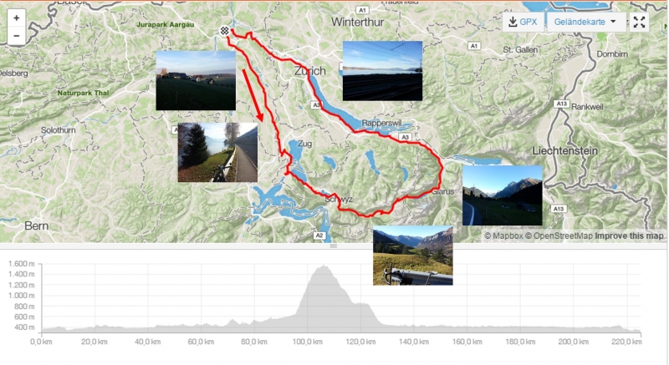Click the checkered finish flag marker

tap(224, 31)
